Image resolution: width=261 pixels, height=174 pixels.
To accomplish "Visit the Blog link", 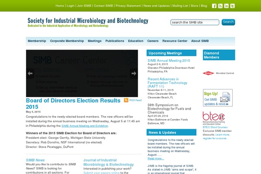I will [204, 6].
